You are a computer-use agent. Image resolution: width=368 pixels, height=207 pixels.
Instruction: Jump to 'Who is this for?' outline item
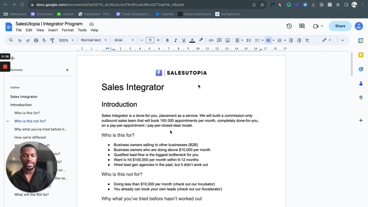27,113
